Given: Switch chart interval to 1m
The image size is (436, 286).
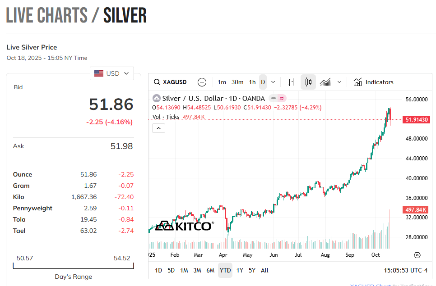Looking at the screenshot, I should (222, 82).
